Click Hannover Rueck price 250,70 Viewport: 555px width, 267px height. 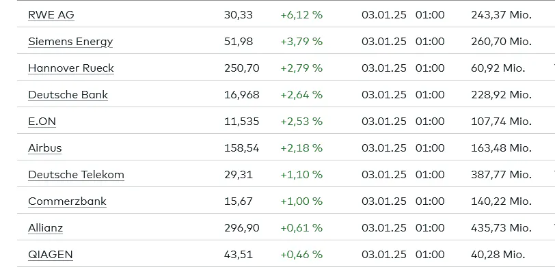(242, 68)
